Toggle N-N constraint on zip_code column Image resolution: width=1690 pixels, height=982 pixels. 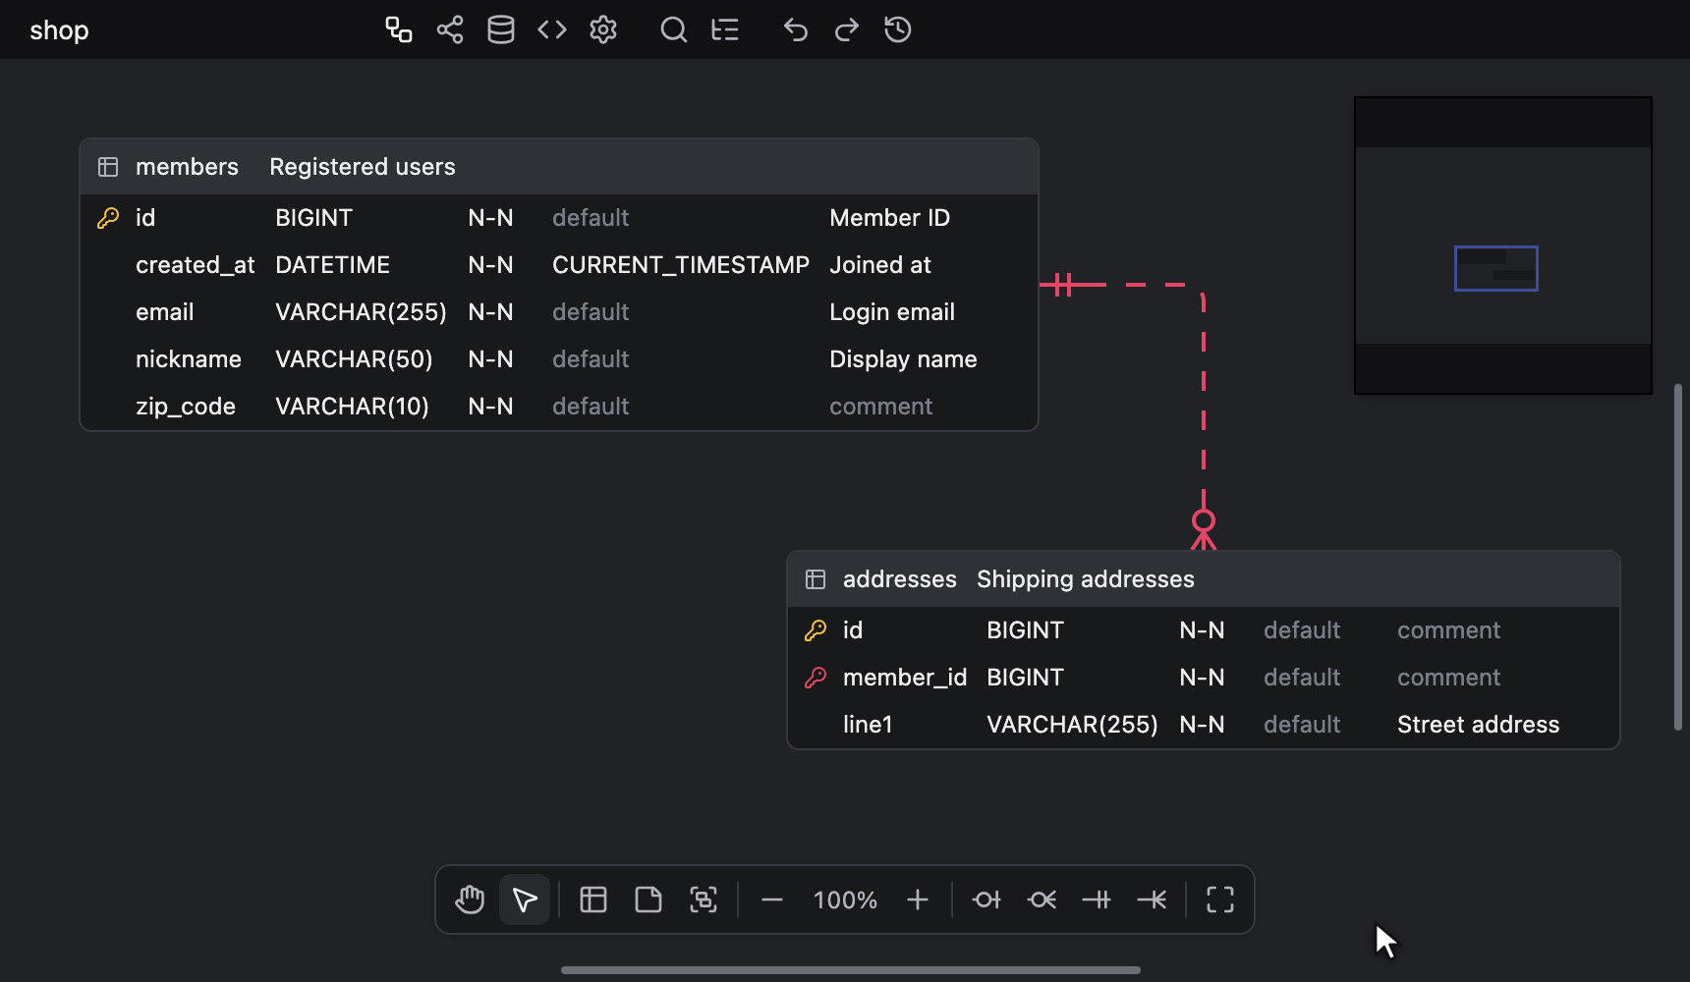tap(490, 407)
